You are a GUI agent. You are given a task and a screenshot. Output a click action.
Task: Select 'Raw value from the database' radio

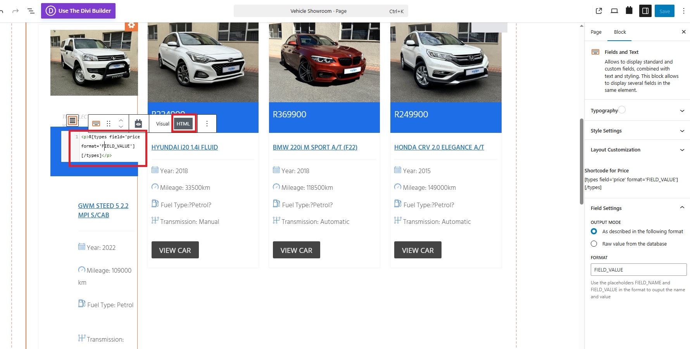594,244
